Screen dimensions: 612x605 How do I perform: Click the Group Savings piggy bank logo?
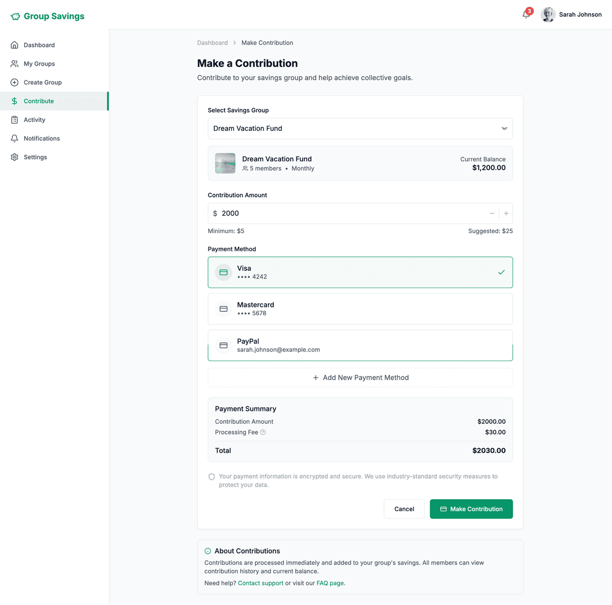pyautogui.click(x=15, y=17)
